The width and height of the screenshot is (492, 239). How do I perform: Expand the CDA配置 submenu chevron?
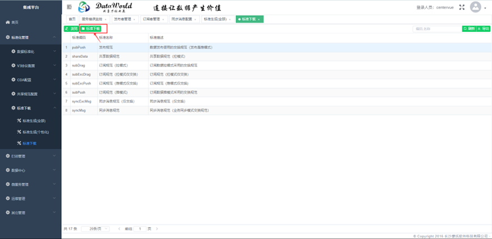54,80
